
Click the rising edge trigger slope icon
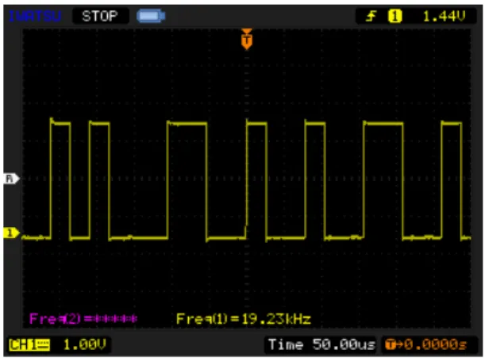pyautogui.click(x=371, y=16)
